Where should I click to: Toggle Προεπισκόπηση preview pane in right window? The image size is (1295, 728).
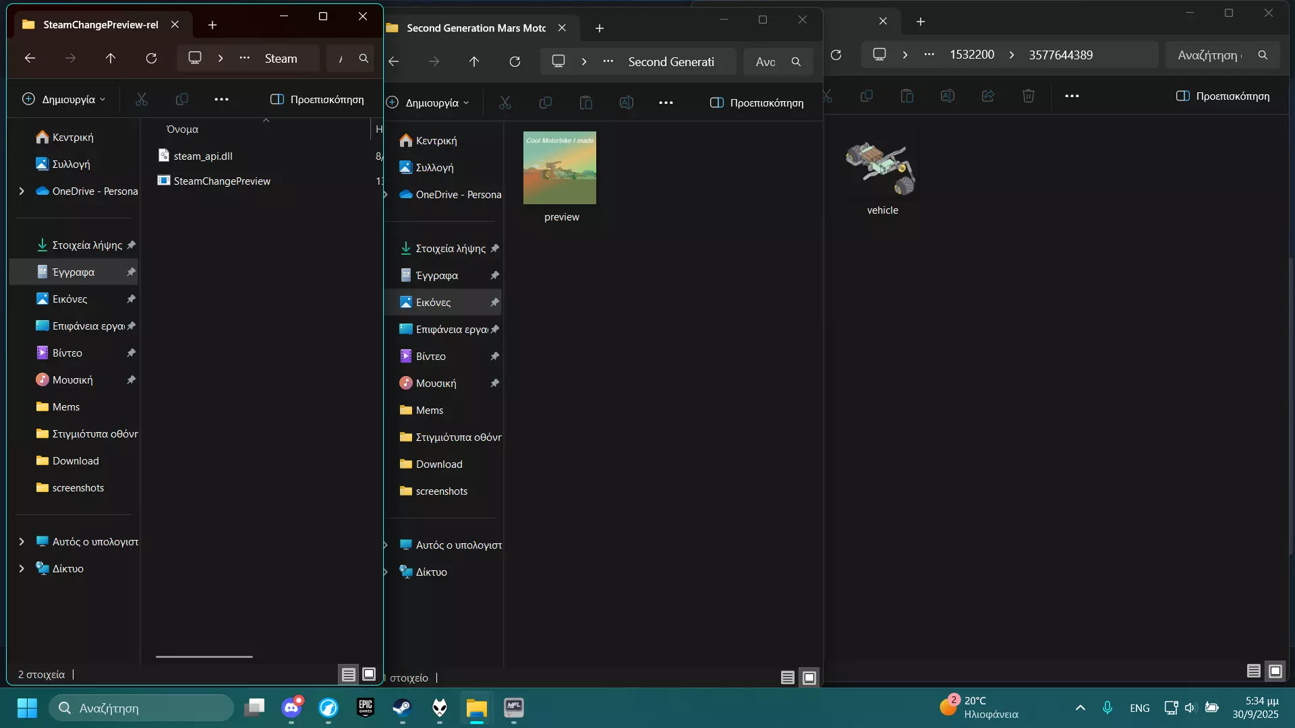(1222, 96)
